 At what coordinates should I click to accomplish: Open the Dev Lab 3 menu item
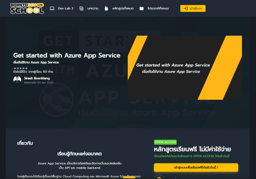pos(66,8)
